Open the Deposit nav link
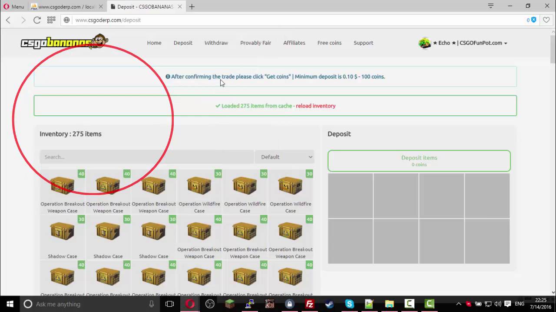Image resolution: width=556 pixels, height=312 pixels. point(183,43)
